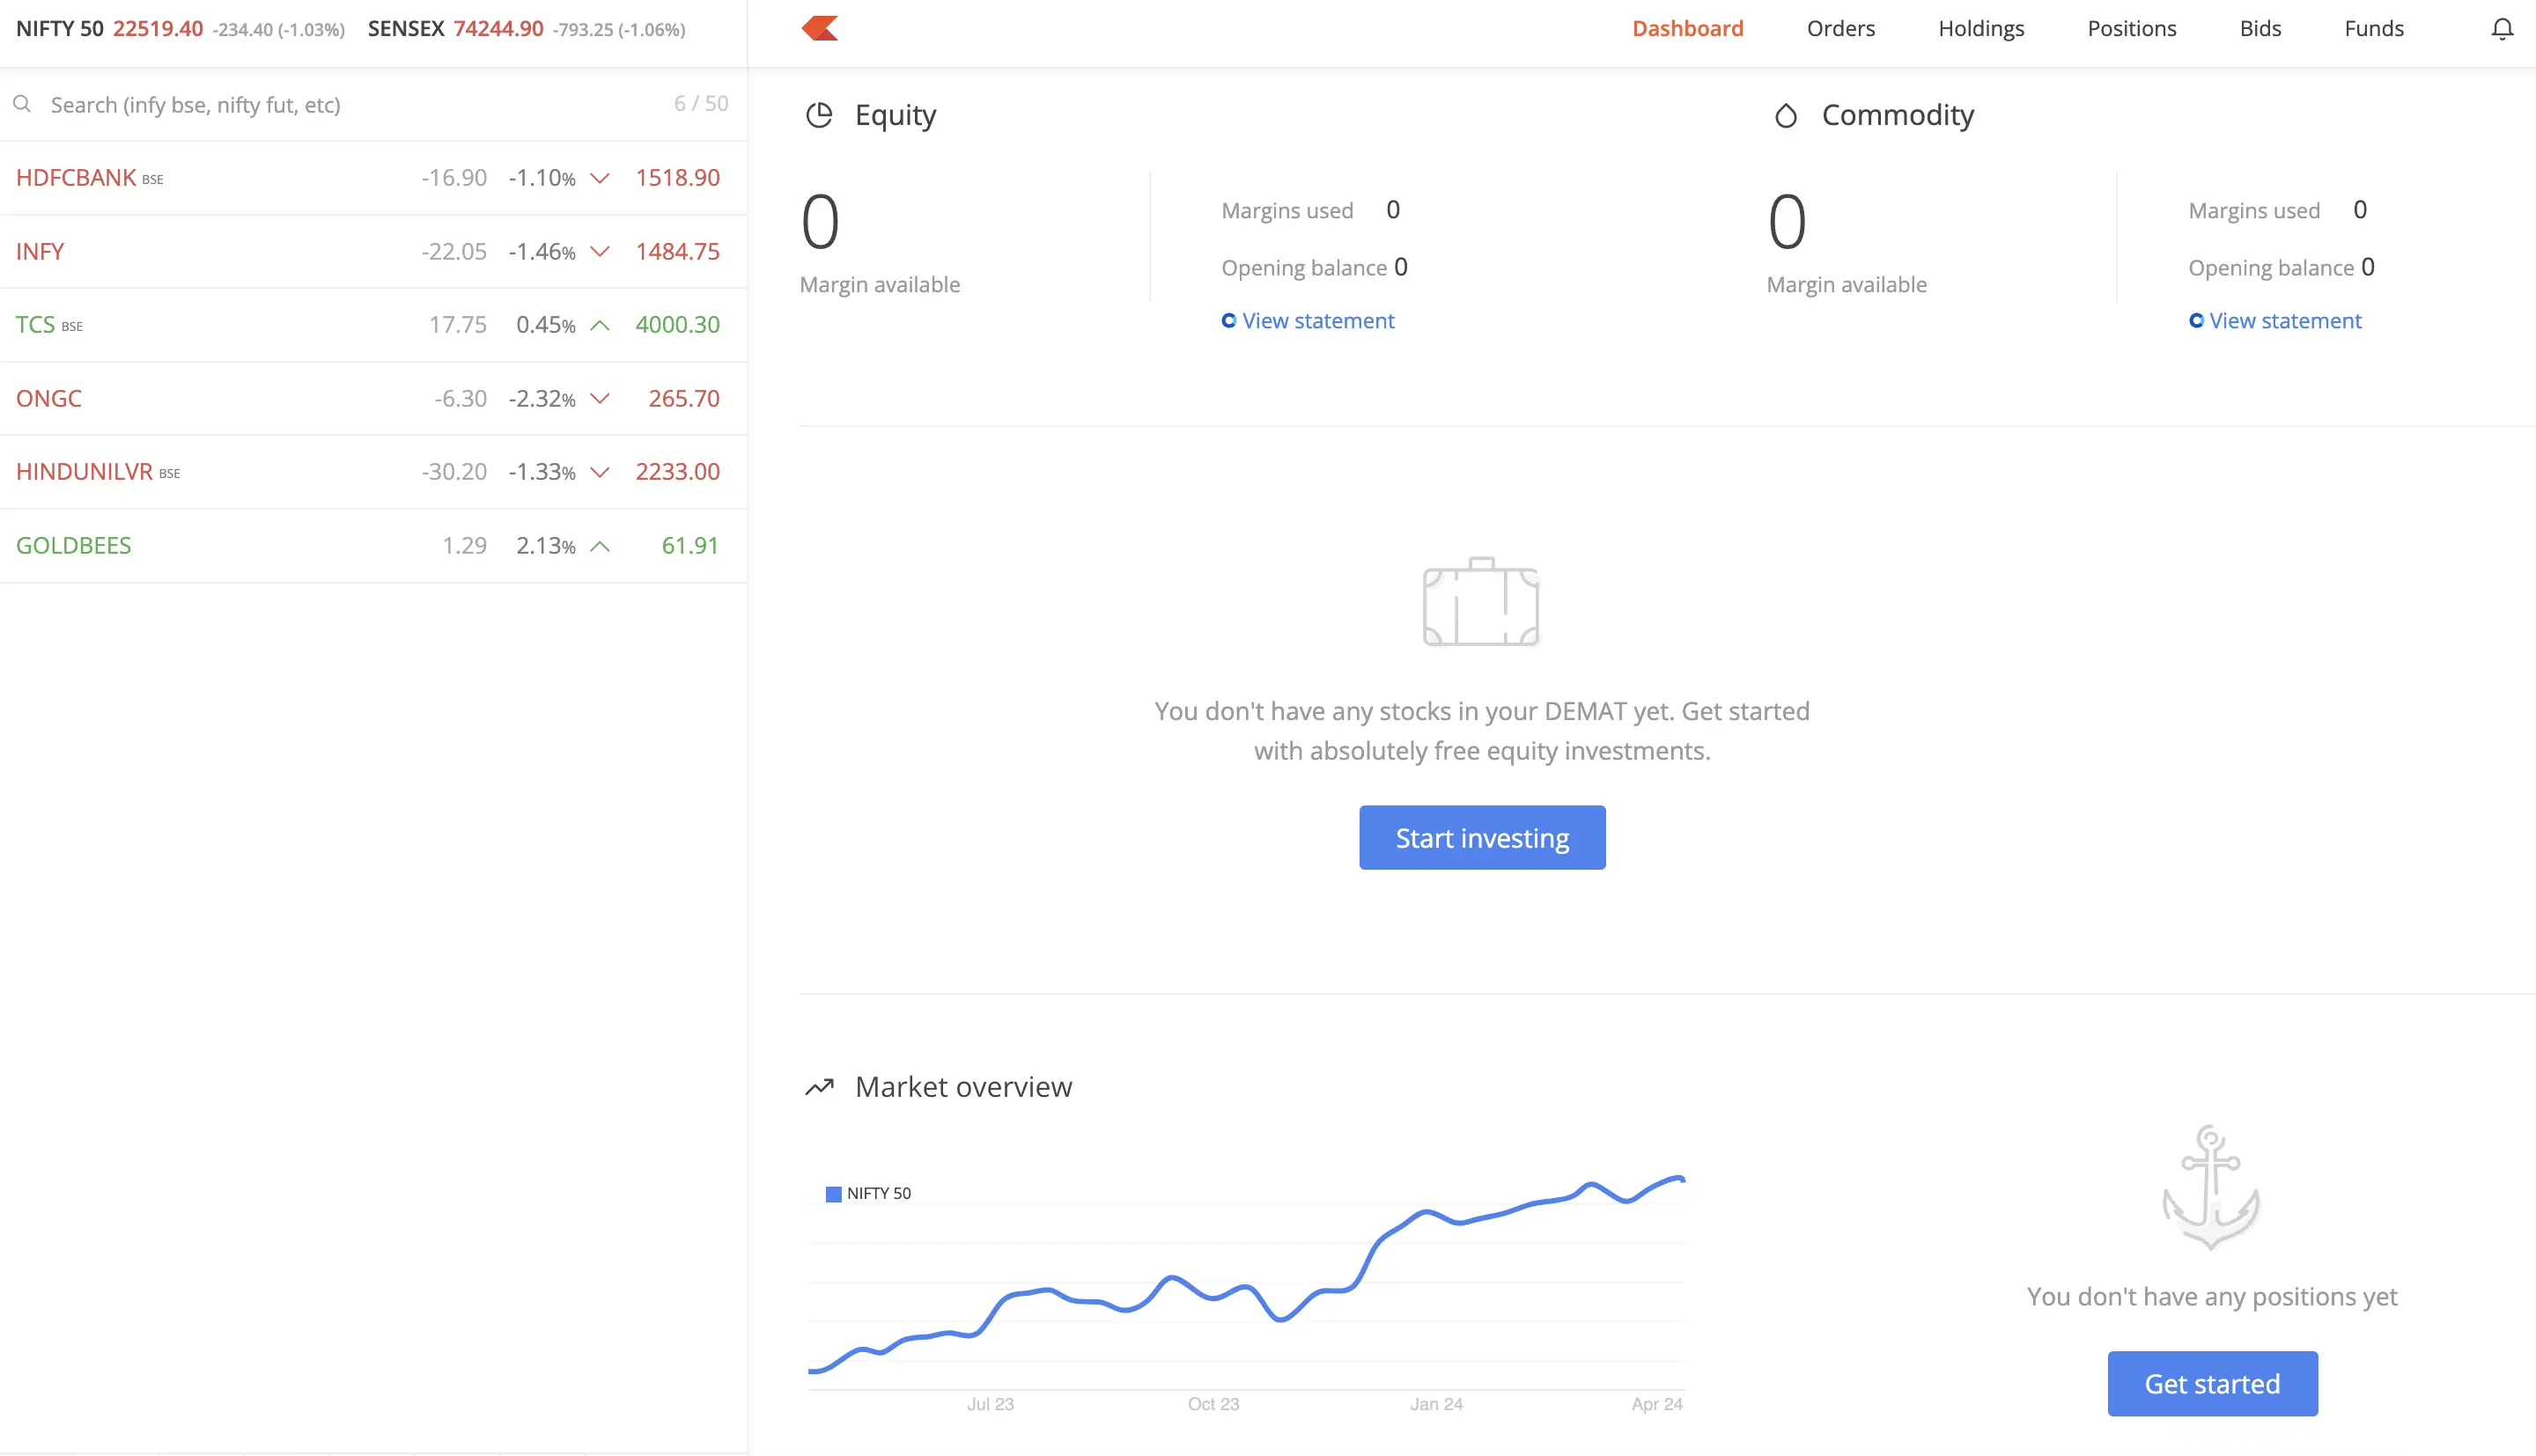Click the Start investing button
This screenshot has height=1456, width=2536.
point(1482,838)
